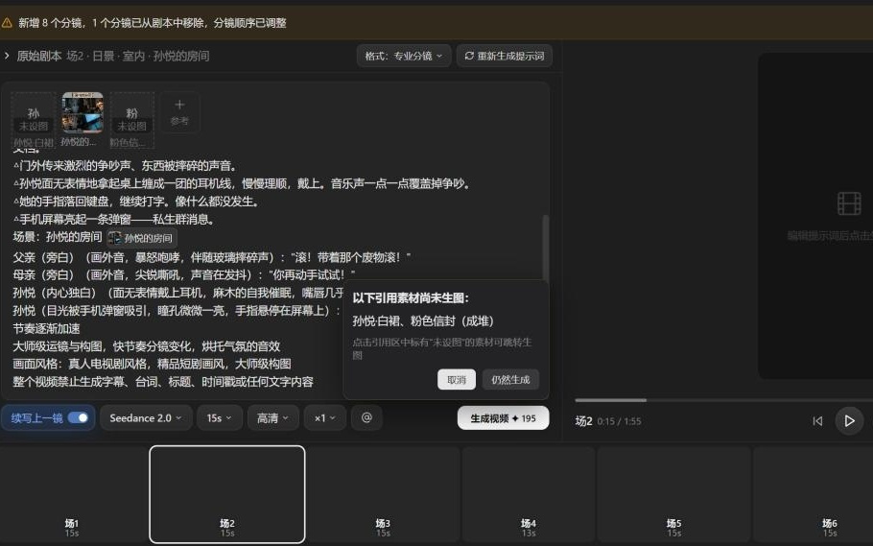Click the film placeholder icon in preview
This screenshot has height=546, width=873.
click(x=849, y=203)
